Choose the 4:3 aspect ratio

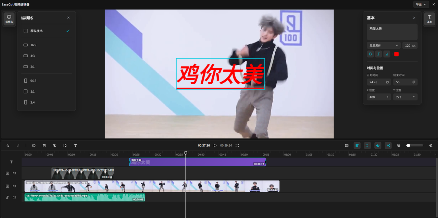pyautogui.click(x=46, y=56)
